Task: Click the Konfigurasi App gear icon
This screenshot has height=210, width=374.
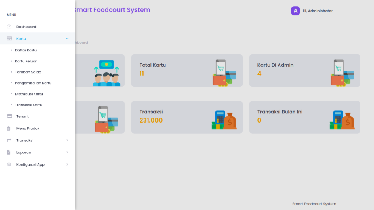Action: [x=9, y=164]
